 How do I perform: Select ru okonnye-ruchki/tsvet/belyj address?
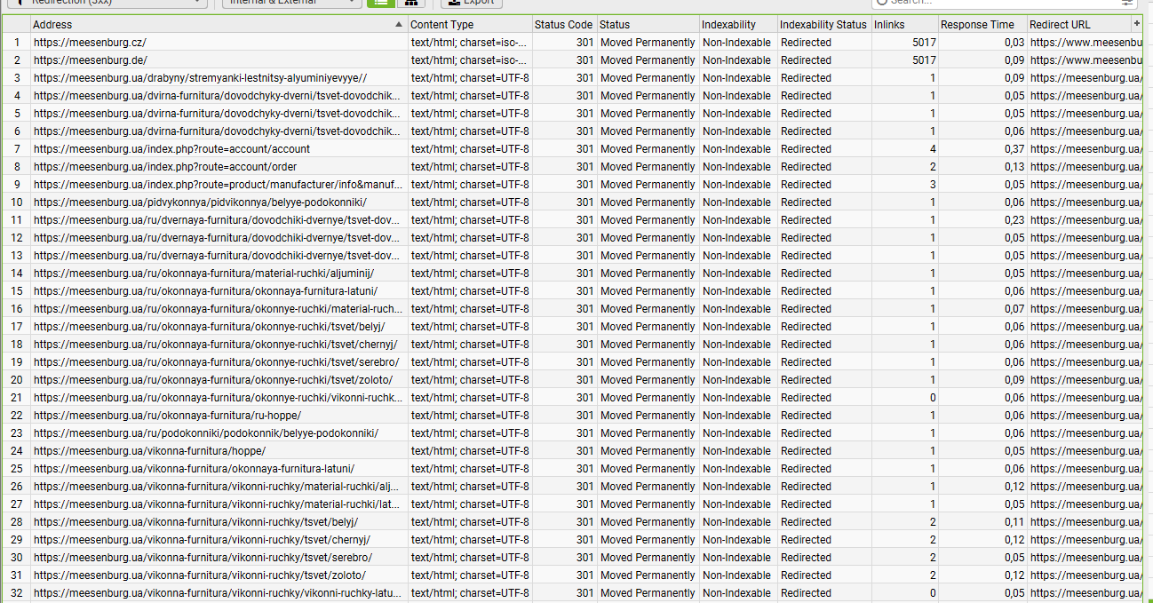(209, 327)
